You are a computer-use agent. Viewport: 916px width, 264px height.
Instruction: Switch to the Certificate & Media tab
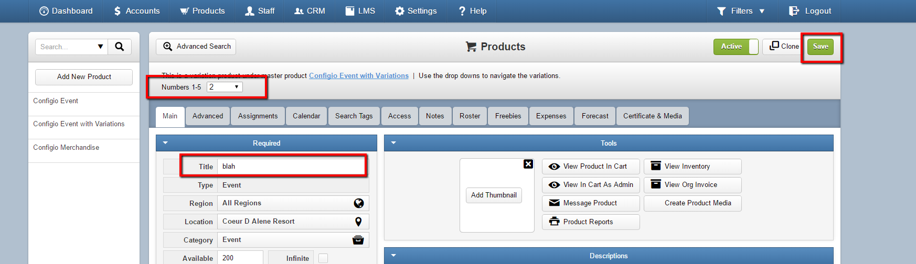click(653, 116)
